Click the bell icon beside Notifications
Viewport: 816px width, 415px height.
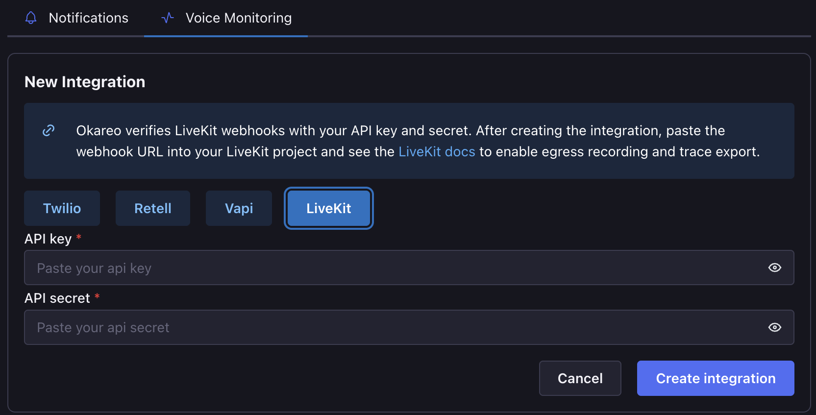31,18
